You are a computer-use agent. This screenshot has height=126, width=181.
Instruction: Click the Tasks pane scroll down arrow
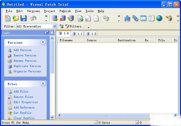[x=52, y=117]
